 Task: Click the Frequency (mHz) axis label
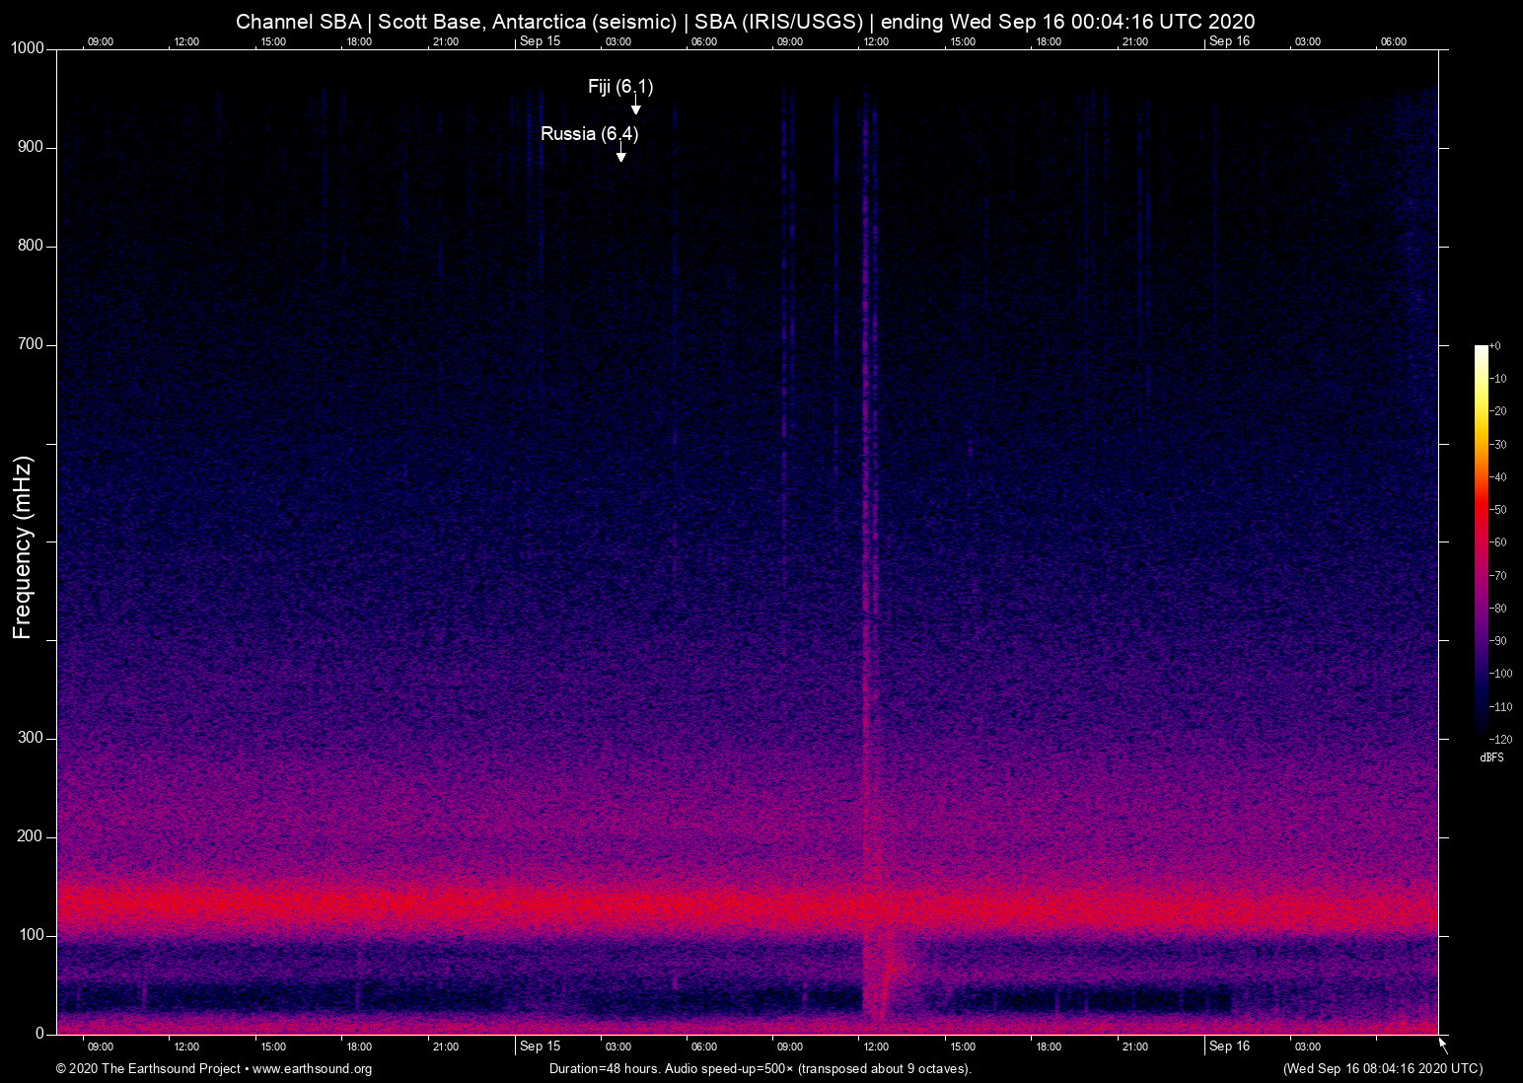(x=23, y=547)
